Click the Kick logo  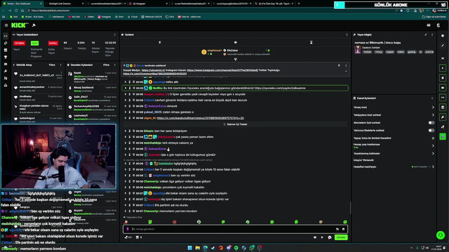click(x=19, y=25)
